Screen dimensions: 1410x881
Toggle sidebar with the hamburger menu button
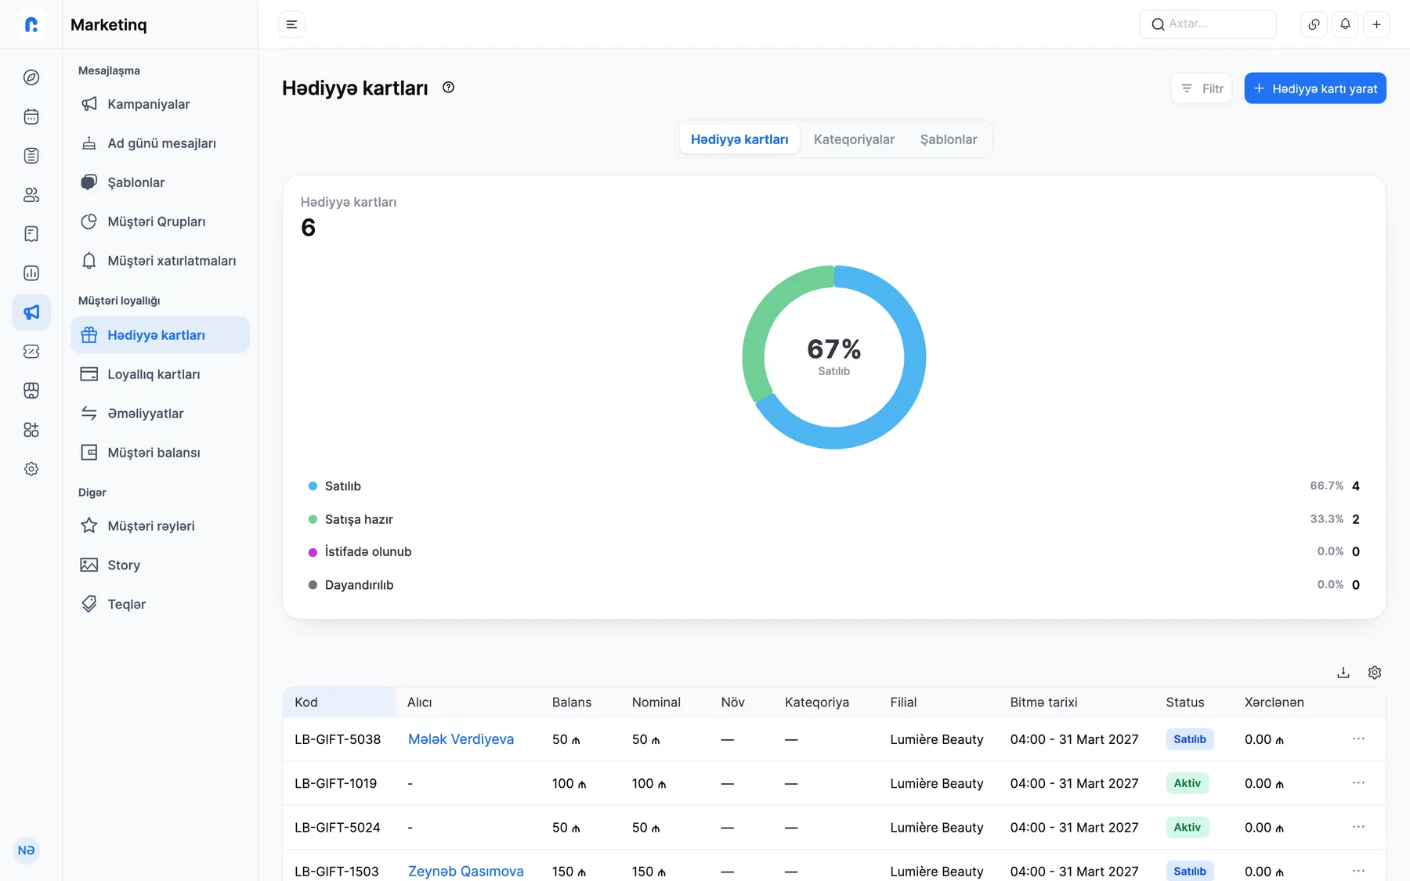(291, 24)
